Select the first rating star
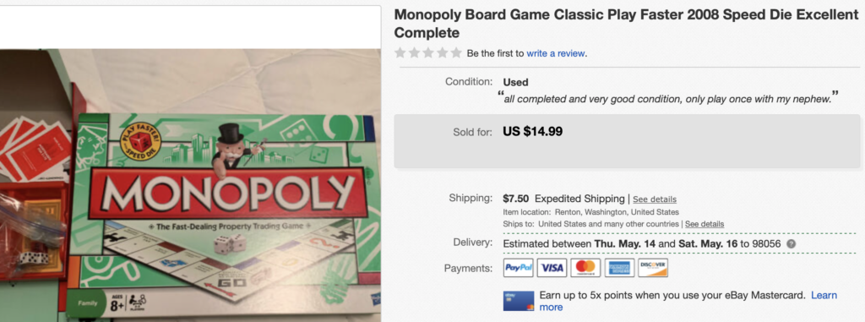 click(x=400, y=53)
